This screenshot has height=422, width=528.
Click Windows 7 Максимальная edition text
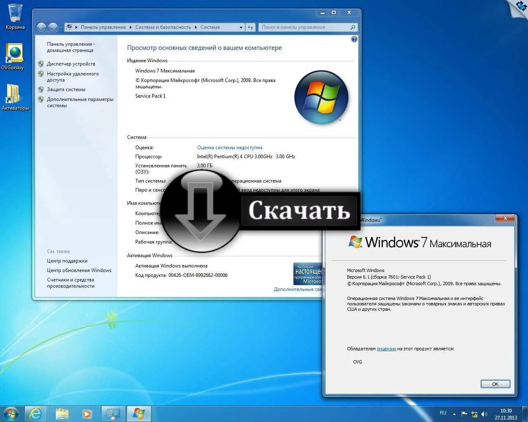pyautogui.click(x=165, y=71)
